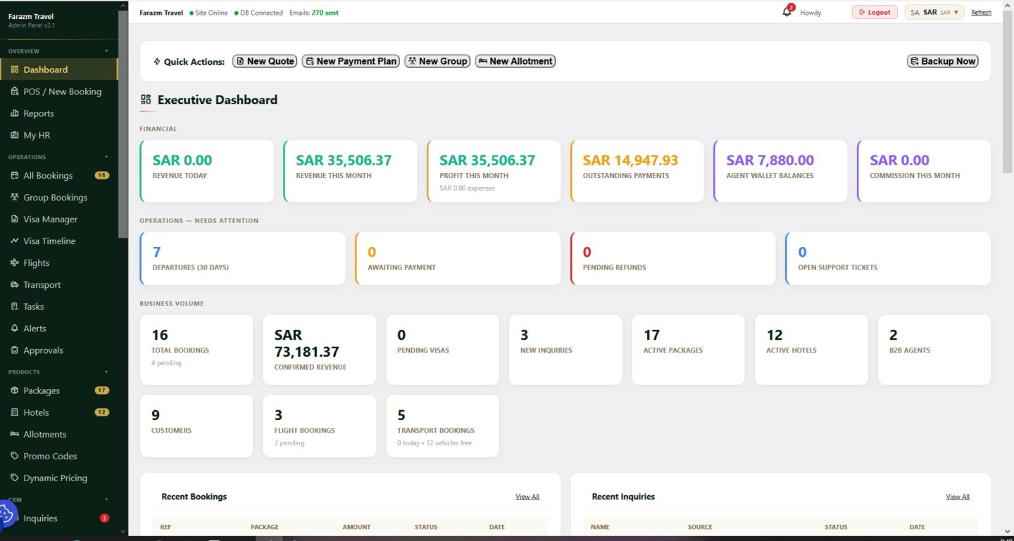Click the New Payment Plan button

(351, 61)
